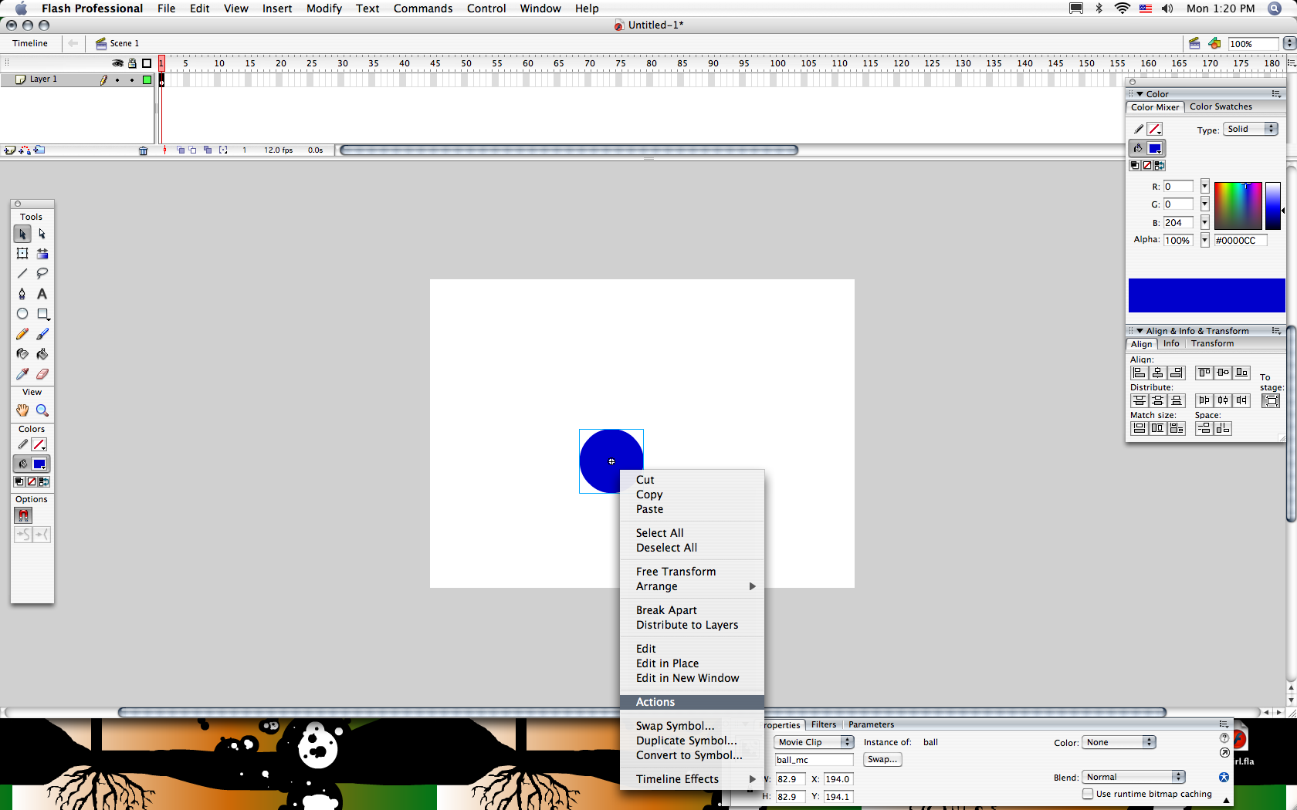Click Scene 1 in the edit bar
This screenshot has height=810, width=1297.
coord(117,43)
